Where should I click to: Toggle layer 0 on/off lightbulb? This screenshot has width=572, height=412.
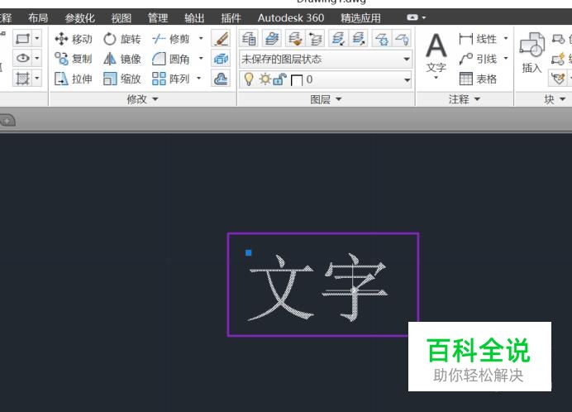point(249,79)
